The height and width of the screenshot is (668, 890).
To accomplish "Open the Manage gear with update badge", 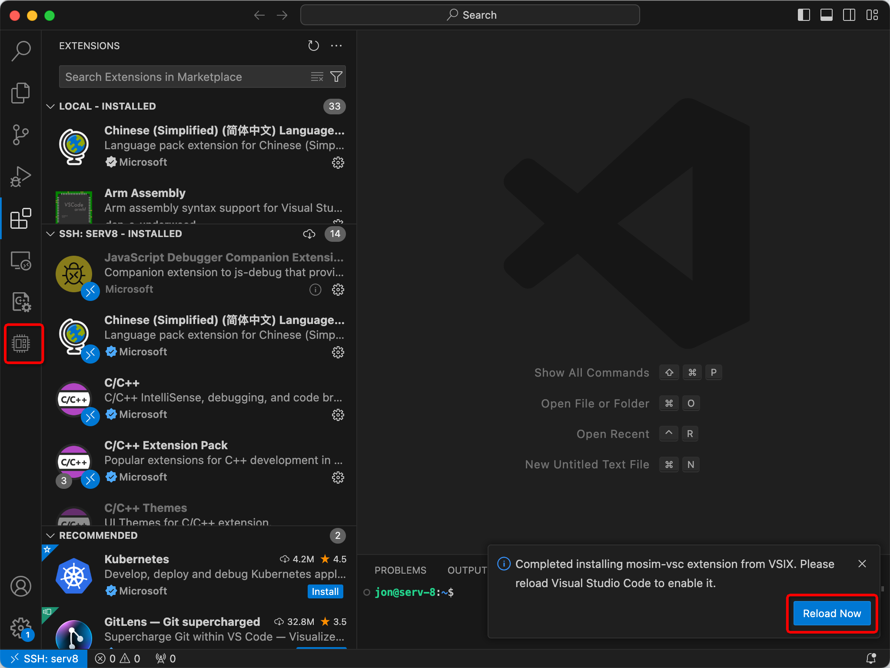I will [x=21, y=628].
